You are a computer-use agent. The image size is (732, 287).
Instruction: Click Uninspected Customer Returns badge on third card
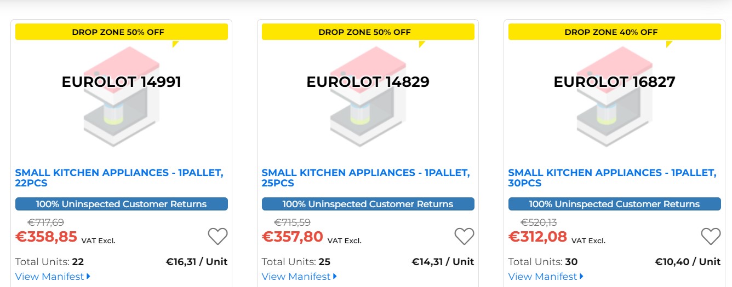[x=614, y=204]
